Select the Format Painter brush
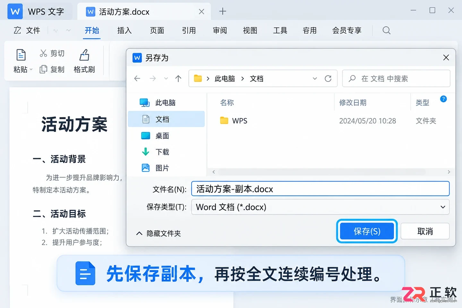 coord(84,61)
